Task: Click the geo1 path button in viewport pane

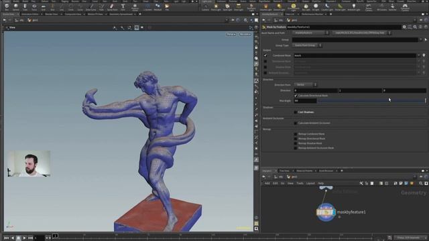Action: [x=33, y=20]
